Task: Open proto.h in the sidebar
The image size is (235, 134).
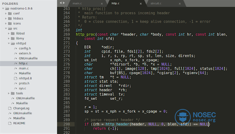Action: tap(24, 83)
